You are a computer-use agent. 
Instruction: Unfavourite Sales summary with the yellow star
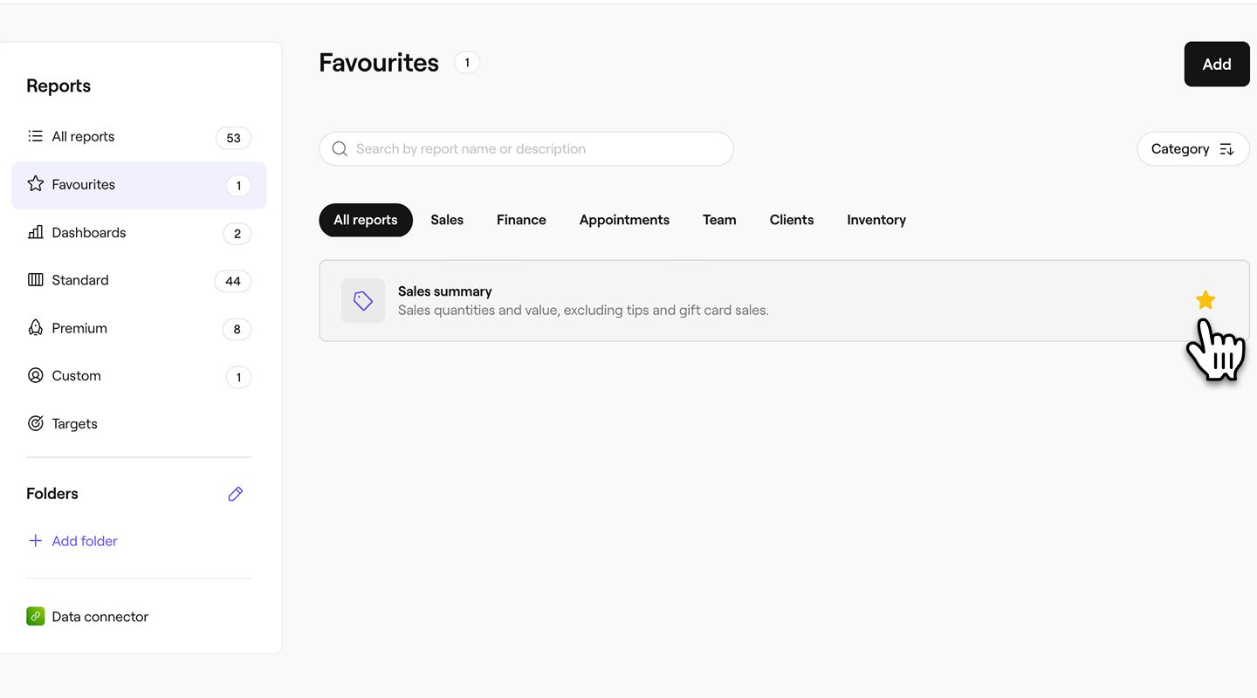pyautogui.click(x=1205, y=300)
